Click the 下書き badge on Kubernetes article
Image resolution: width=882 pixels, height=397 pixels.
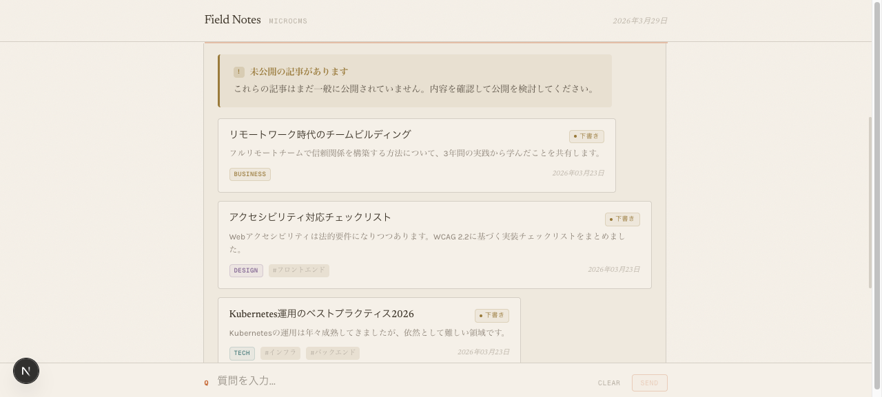(492, 315)
